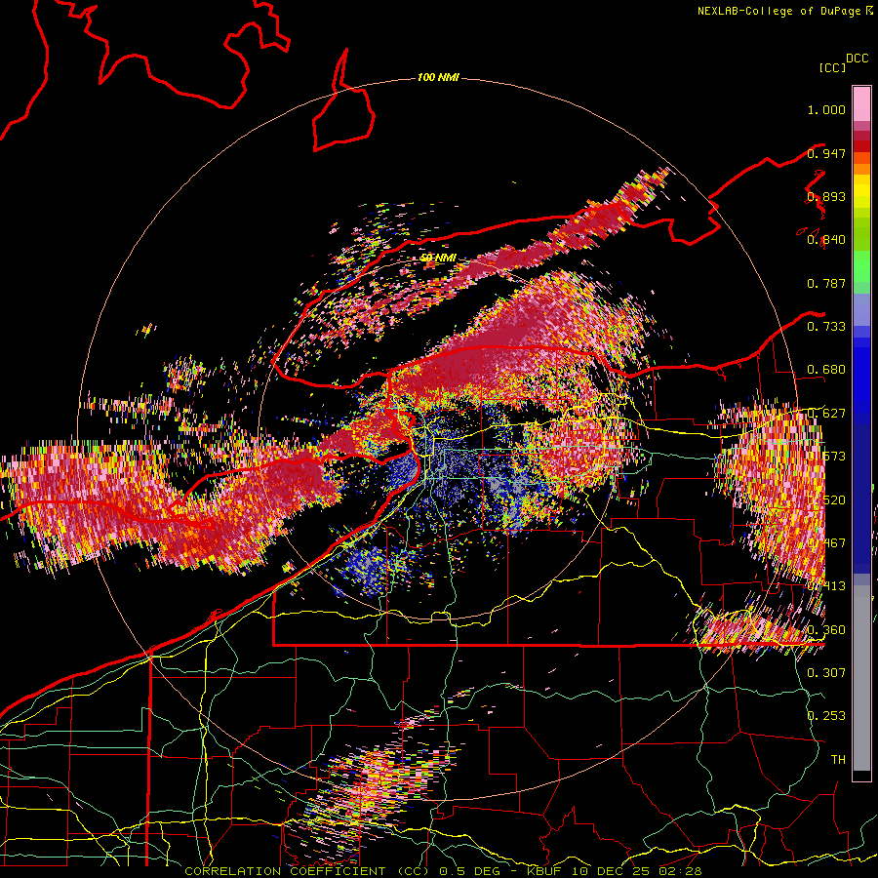The height and width of the screenshot is (878, 878).
Task: Pick the yellow segment of the color bar
Action: (x=861, y=191)
